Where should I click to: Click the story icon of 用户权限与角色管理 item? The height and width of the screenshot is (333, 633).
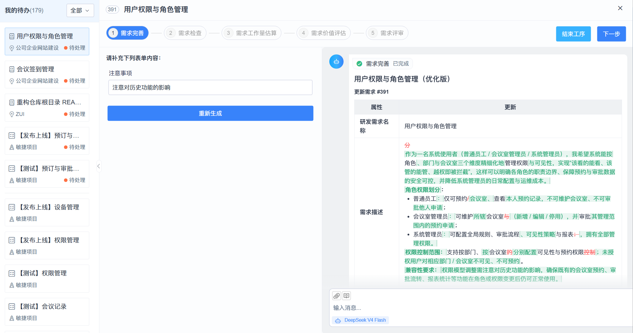[12, 36]
